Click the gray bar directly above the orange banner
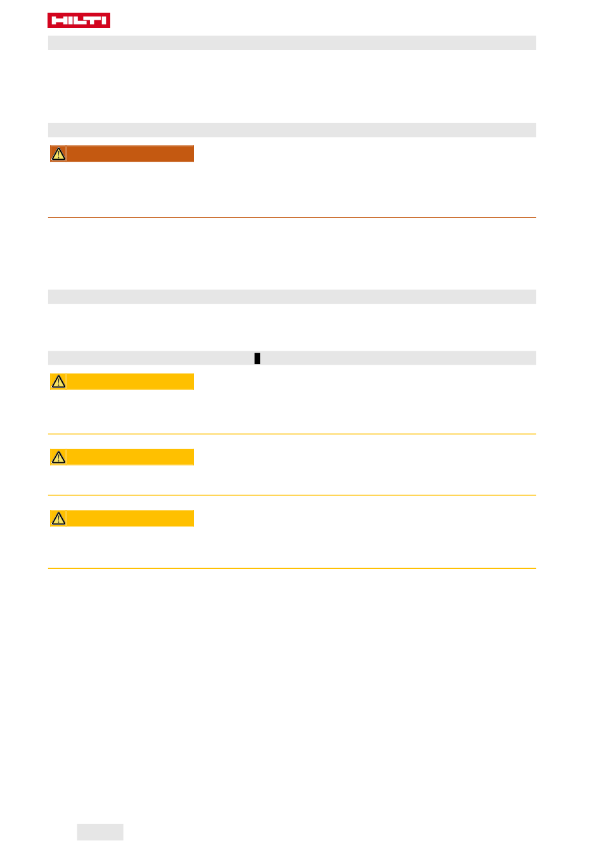Viewport: 602px width, 858px height. [x=291, y=130]
